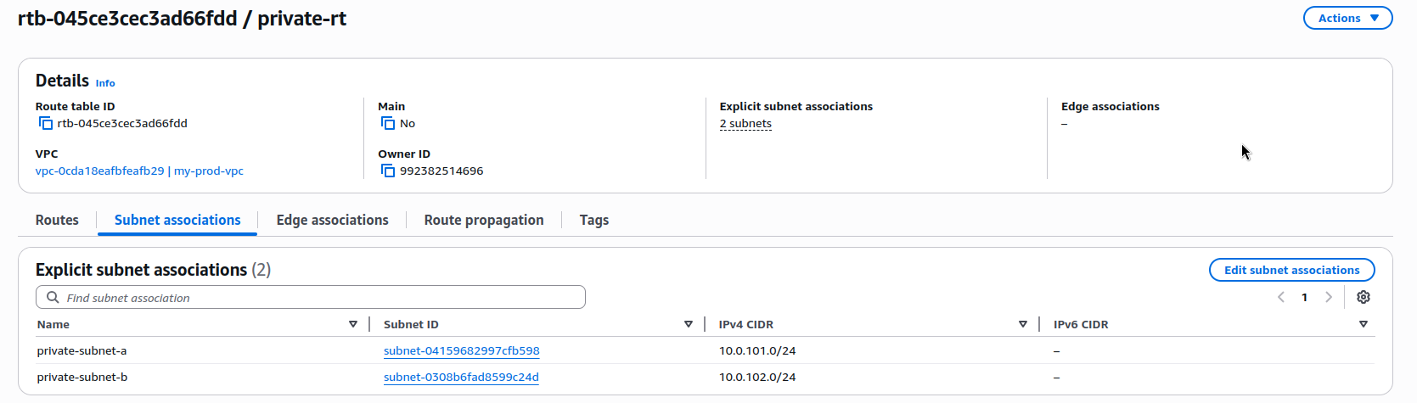The height and width of the screenshot is (403, 1417).
Task: Open the Route propagation tab
Action: coord(484,220)
